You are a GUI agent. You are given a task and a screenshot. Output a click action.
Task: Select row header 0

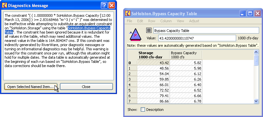click(132, 63)
